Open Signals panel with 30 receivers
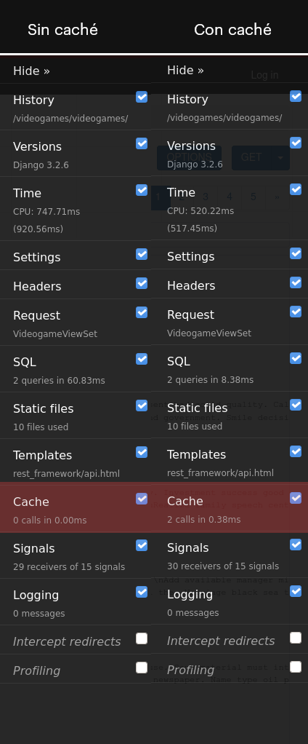 point(188,547)
